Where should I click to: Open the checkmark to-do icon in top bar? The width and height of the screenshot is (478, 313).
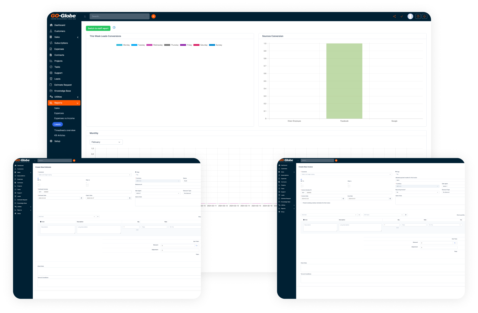click(402, 16)
